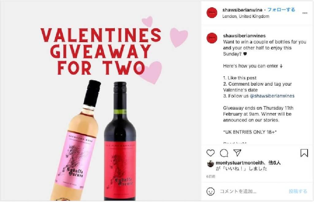Open montystuartmonteith's profile from likes
The image size is (314, 203).
click(x=239, y=163)
